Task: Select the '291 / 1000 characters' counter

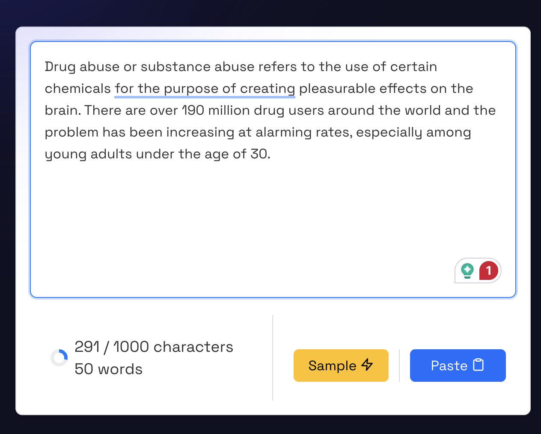Action: pyautogui.click(x=154, y=347)
